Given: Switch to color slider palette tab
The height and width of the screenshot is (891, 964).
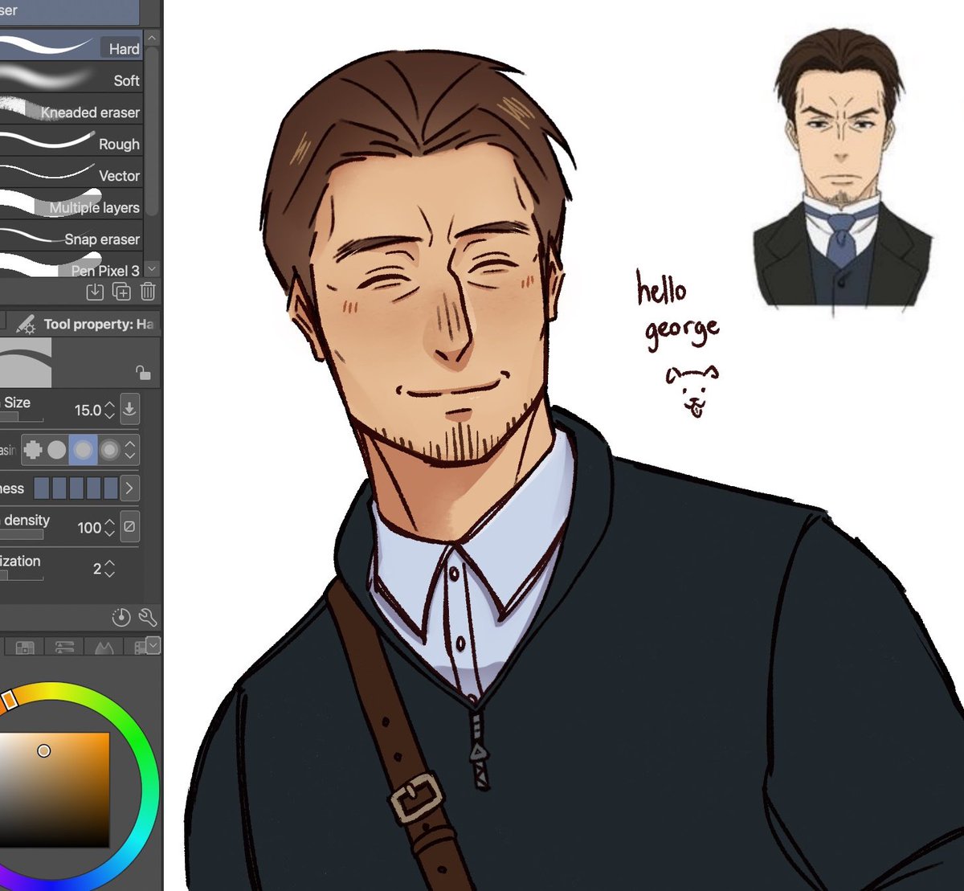Looking at the screenshot, I should 65,647.
